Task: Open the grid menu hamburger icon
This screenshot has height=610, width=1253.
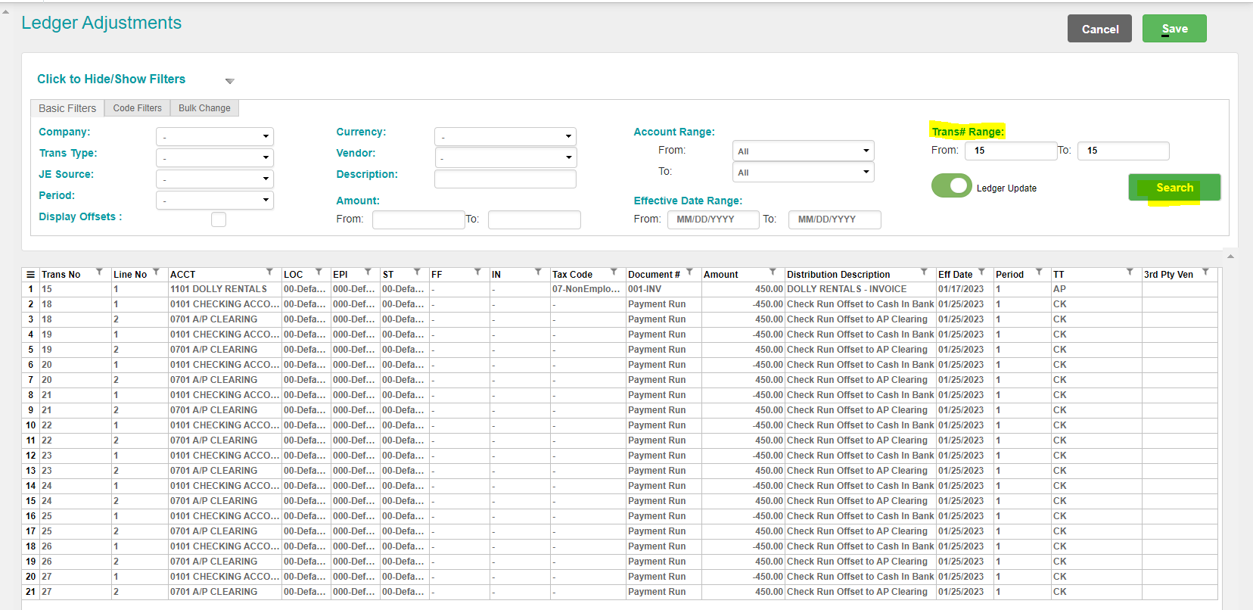Action: click(x=30, y=275)
